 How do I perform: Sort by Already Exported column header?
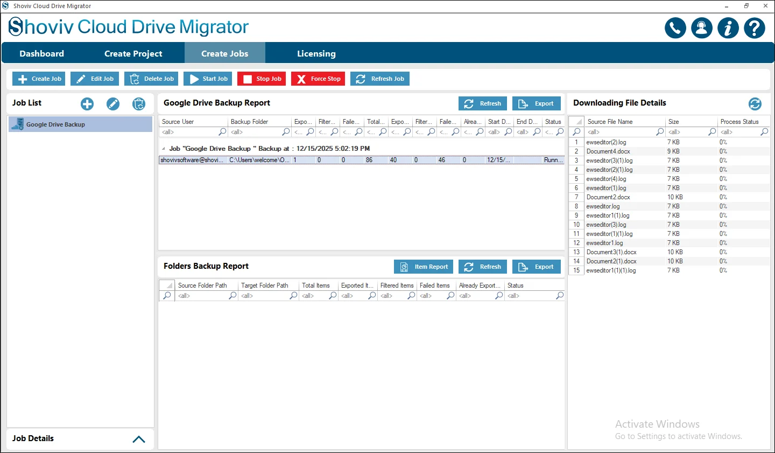point(480,285)
